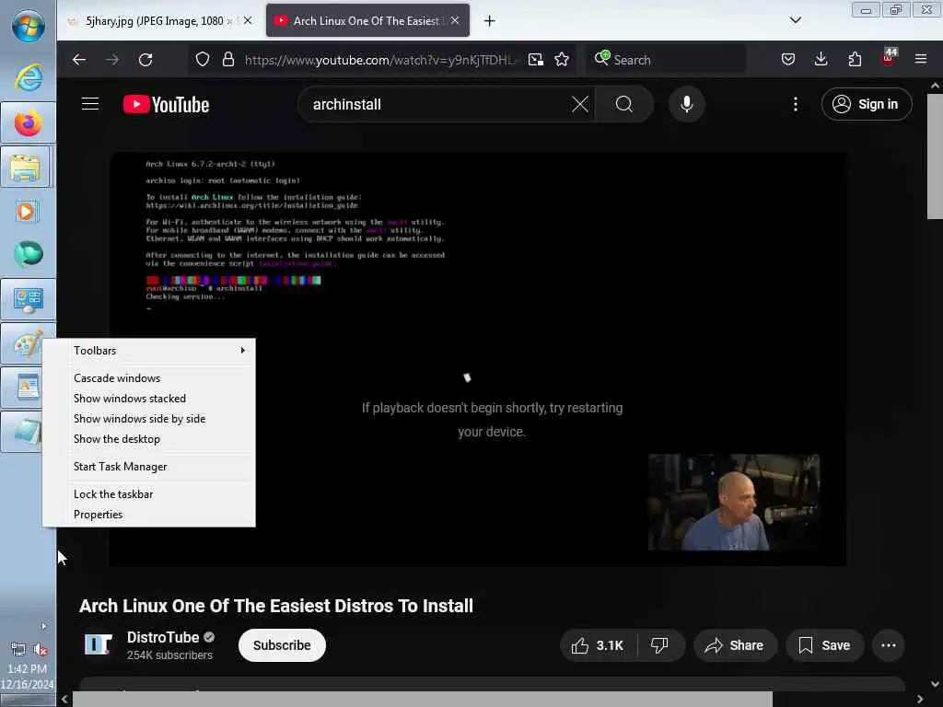Select Cascade windows
The image size is (943, 707).
149,378
